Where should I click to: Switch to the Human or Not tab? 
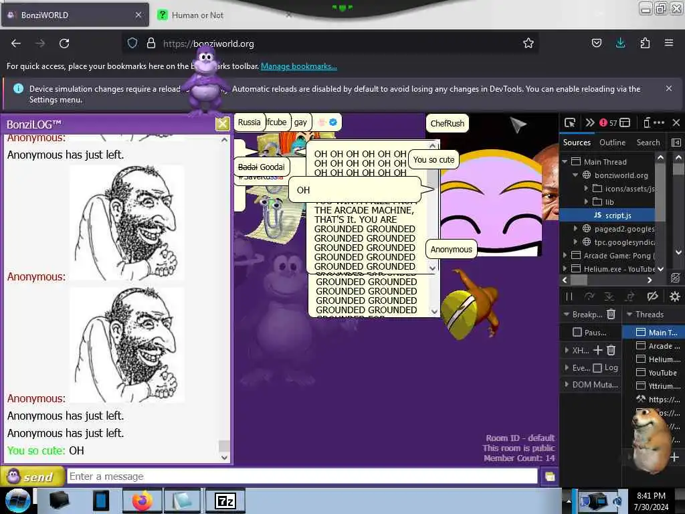click(x=223, y=15)
